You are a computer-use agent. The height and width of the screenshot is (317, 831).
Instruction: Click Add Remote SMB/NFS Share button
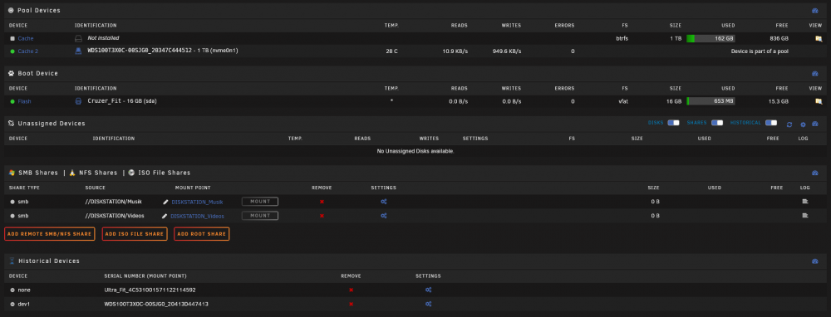(x=49, y=234)
